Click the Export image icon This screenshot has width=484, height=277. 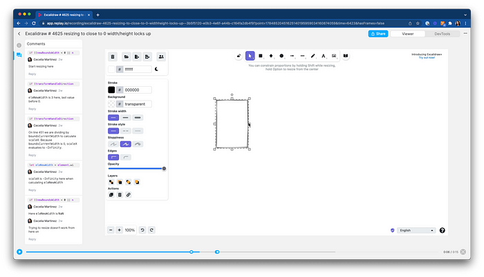pos(147,57)
